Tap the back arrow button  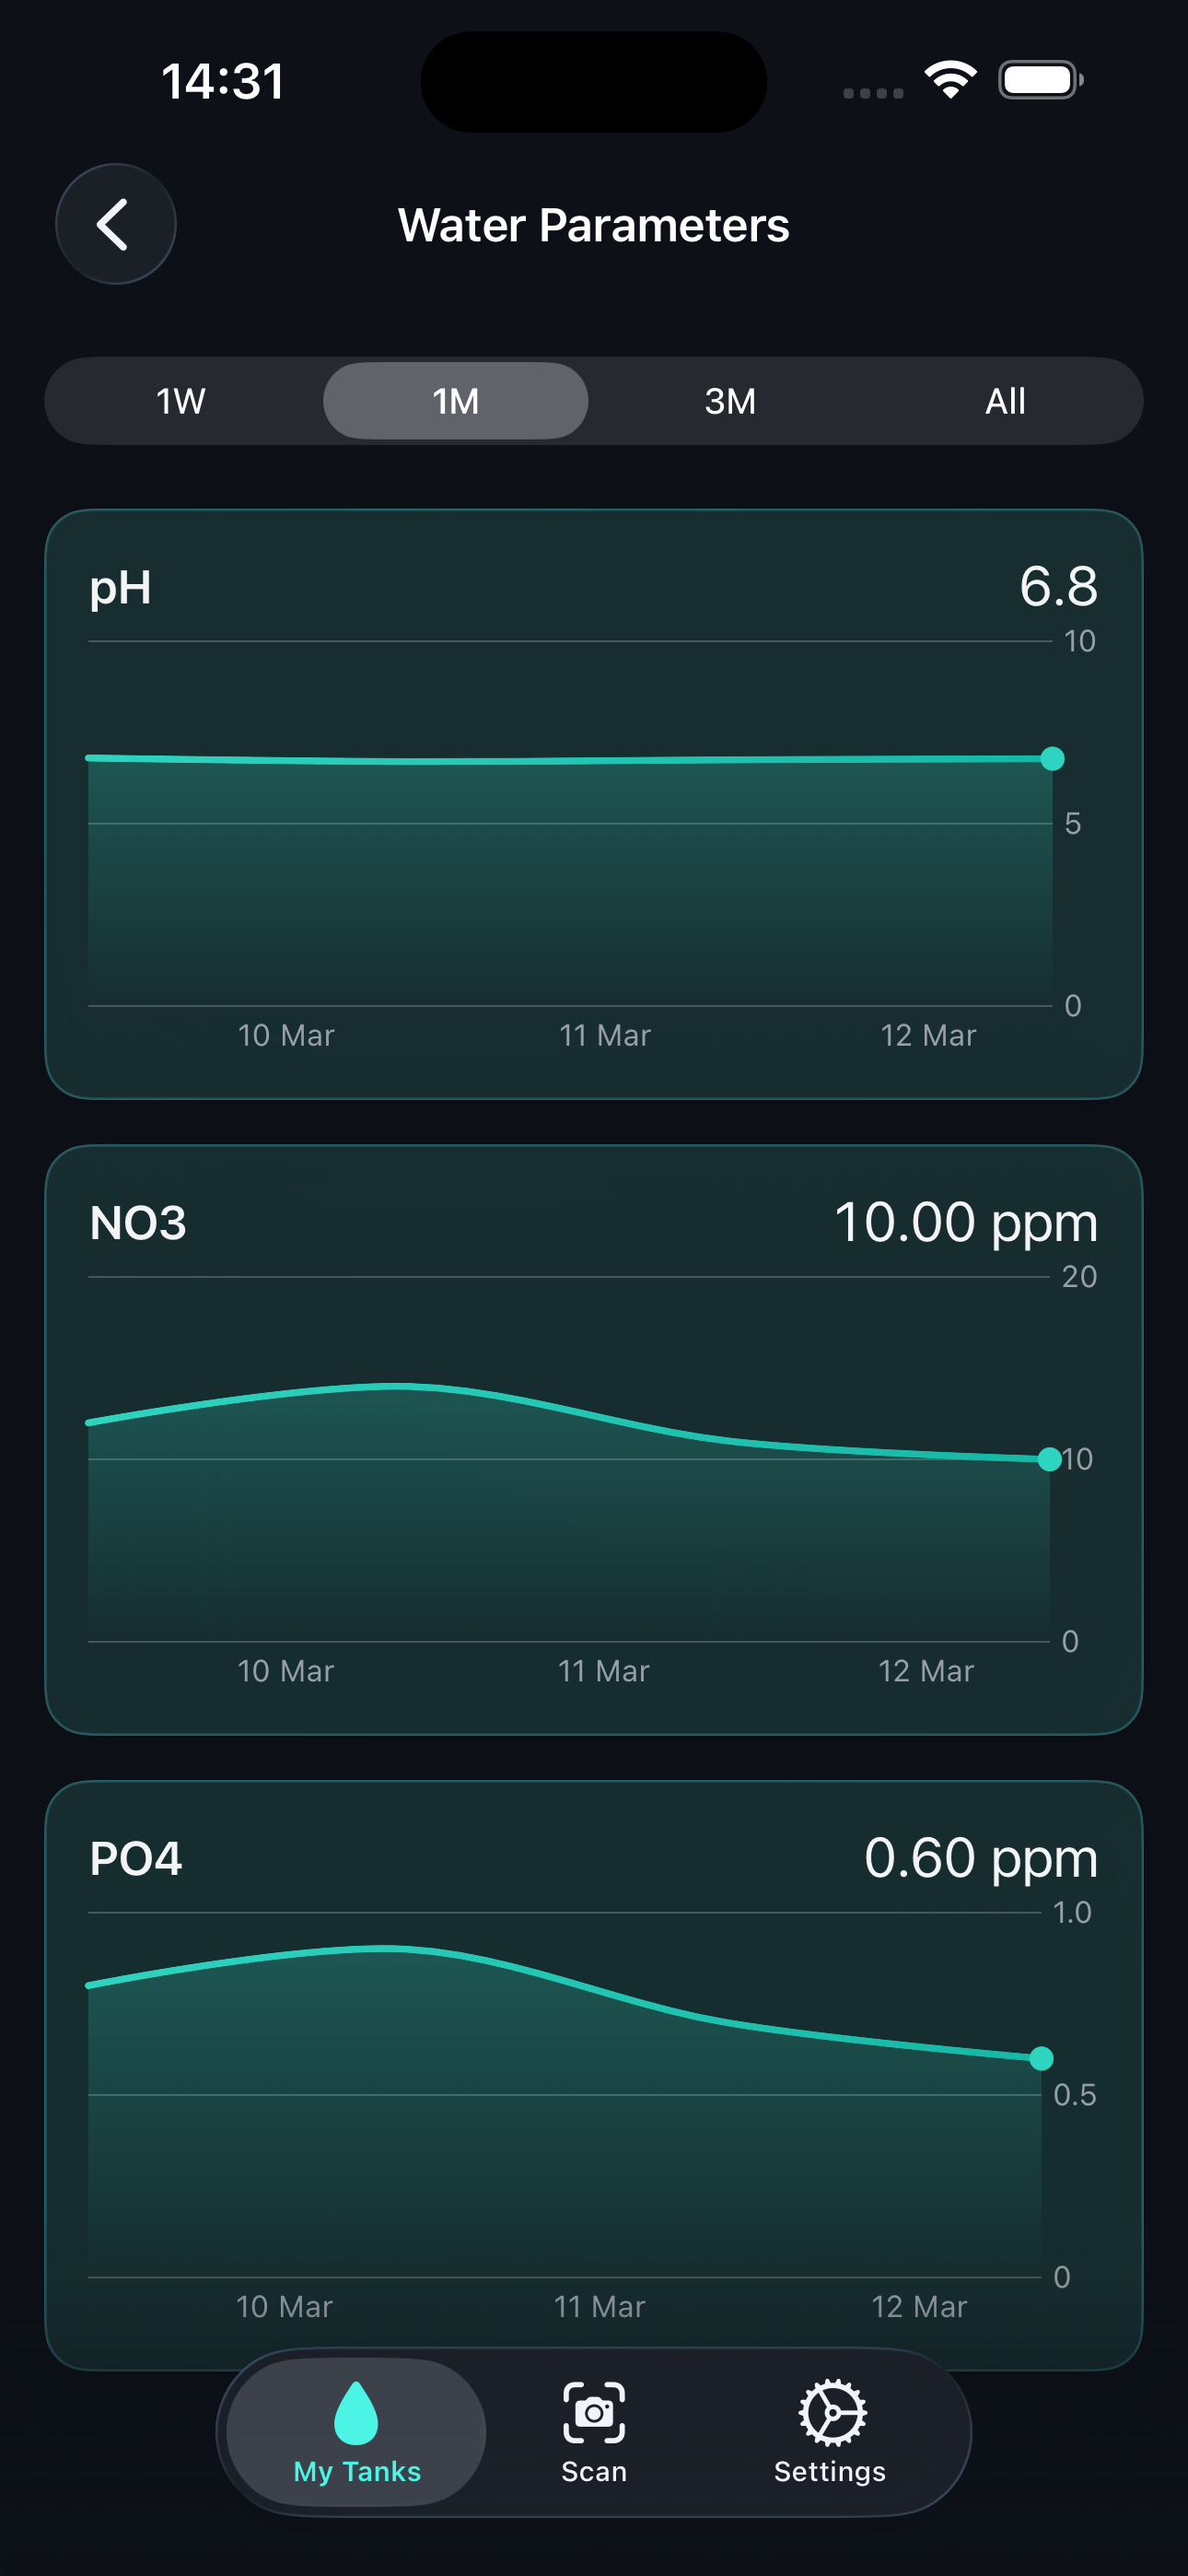pyautogui.click(x=115, y=224)
